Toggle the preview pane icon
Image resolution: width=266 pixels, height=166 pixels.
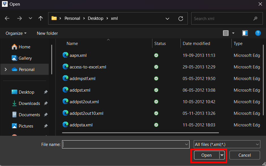point(245,33)
